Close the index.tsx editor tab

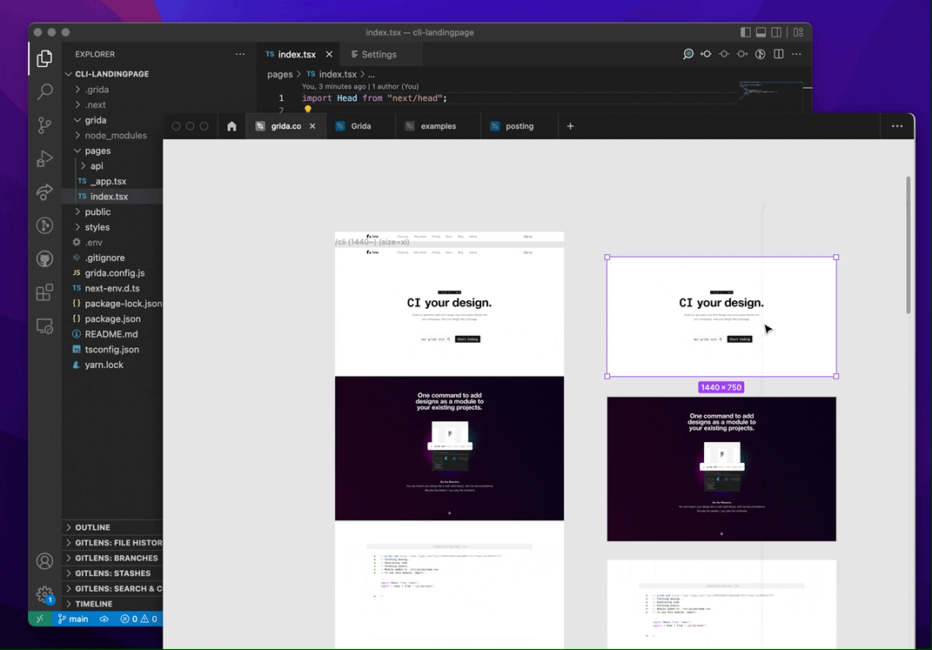[x=329, y=54]
